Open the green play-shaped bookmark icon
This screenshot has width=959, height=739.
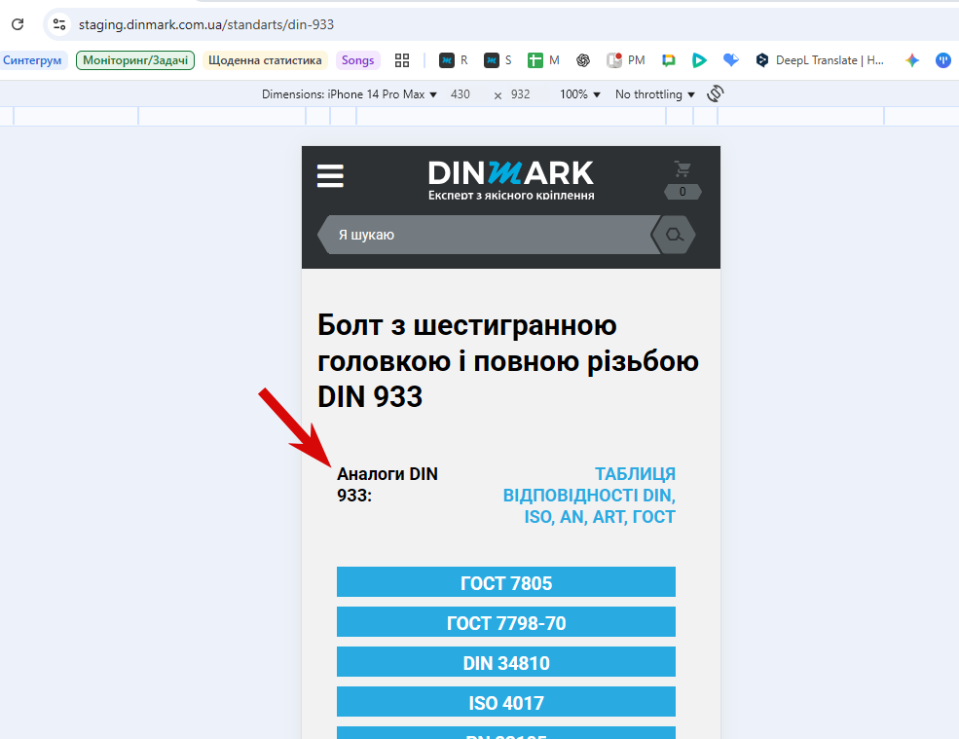(699, 60)
